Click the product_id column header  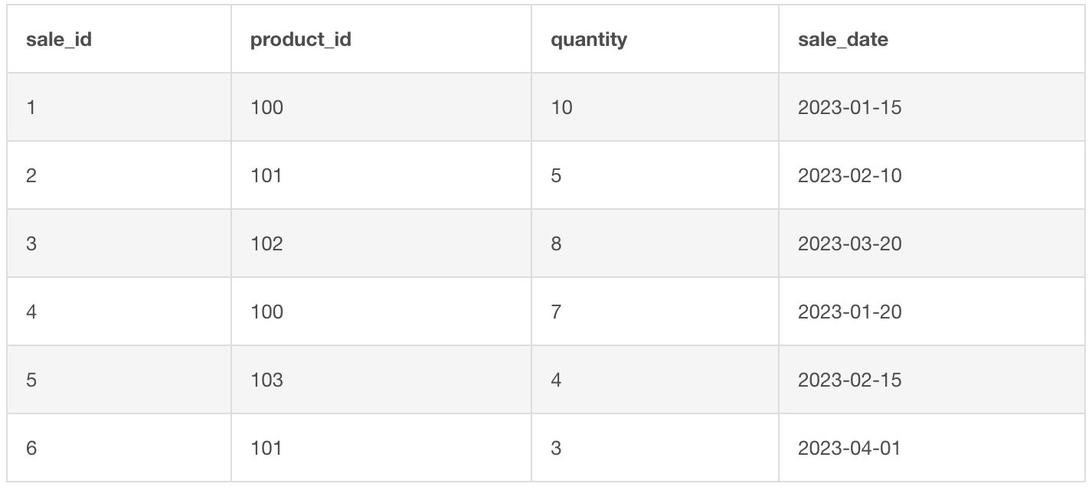(300, 40)
